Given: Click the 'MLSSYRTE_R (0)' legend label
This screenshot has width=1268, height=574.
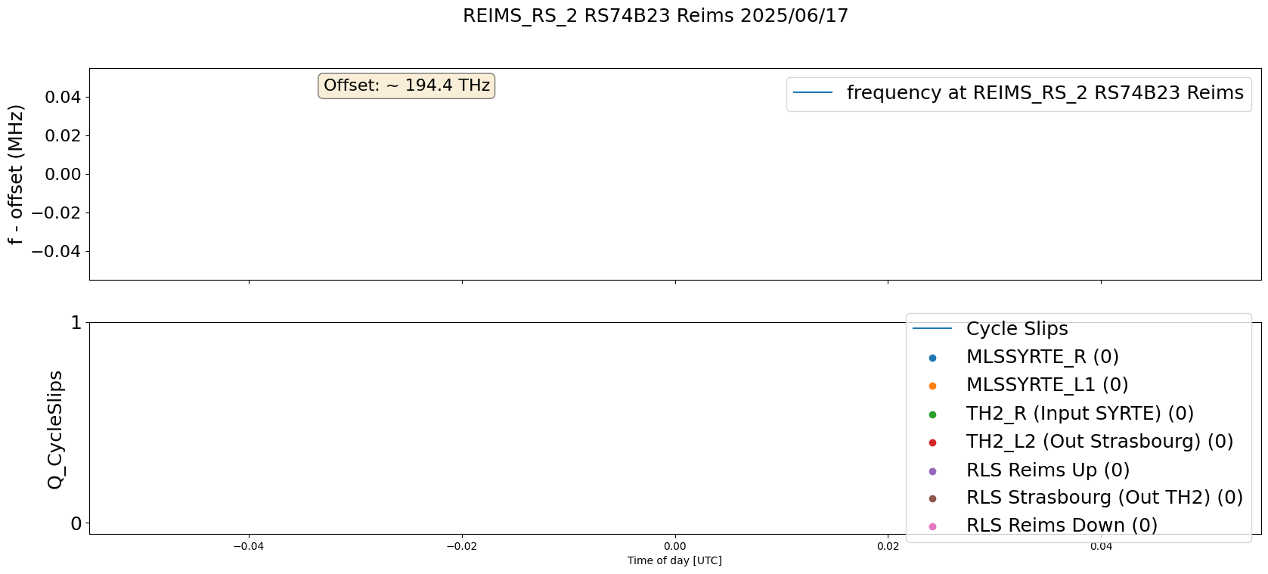Looking at the screenshot, I should (1042, 357).
